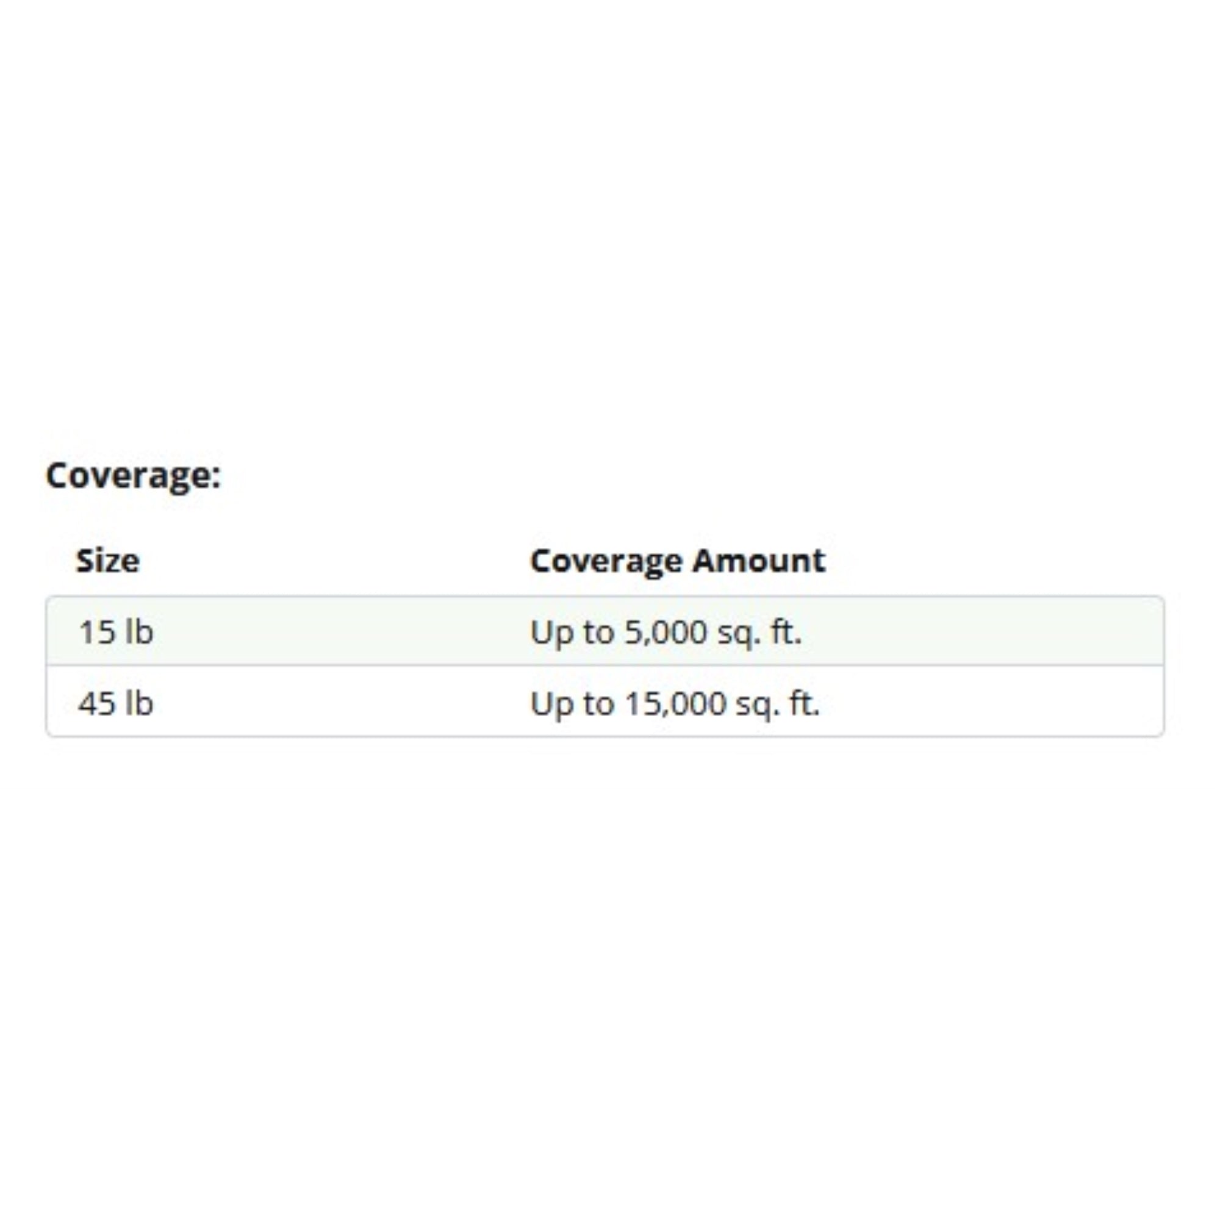1220x1220 pixels.
Task: Click "Up to" in the 5,000 row
Action: click(x=572, y=632)
